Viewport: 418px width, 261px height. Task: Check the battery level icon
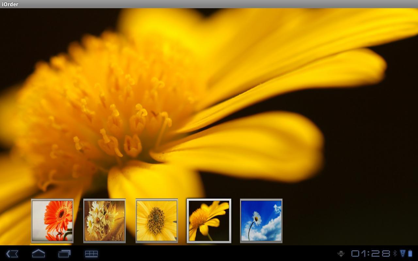[410, 253]
